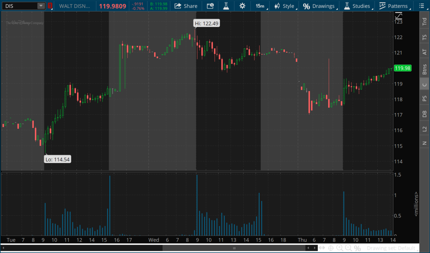Open the chart alert folder icon
The height and width of the screenshot is (253, 430).
coord(210,6)
